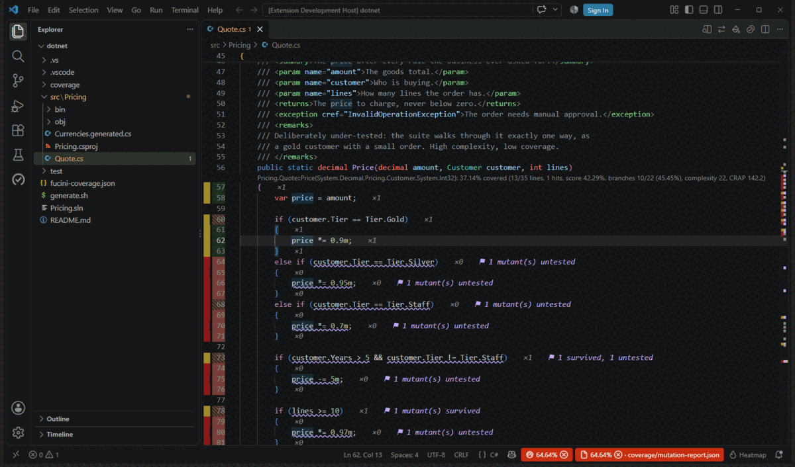The height and width of the screenshot is (467, 795).
Task: Open the Testing beaker view
Action: (x=18, y=155)
